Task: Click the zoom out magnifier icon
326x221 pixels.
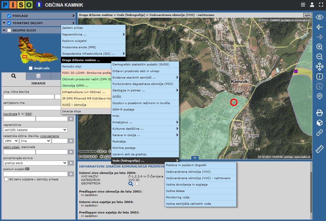Action: click(x=319, y=57)
